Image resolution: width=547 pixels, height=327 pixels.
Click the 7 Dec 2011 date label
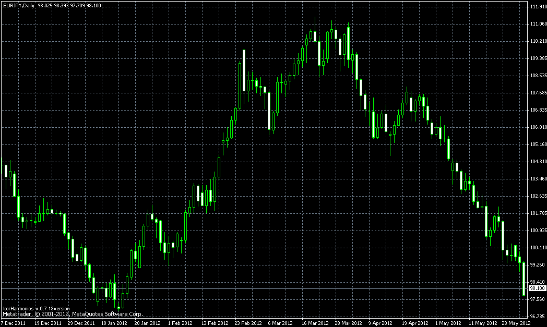[x=13, y=323]
